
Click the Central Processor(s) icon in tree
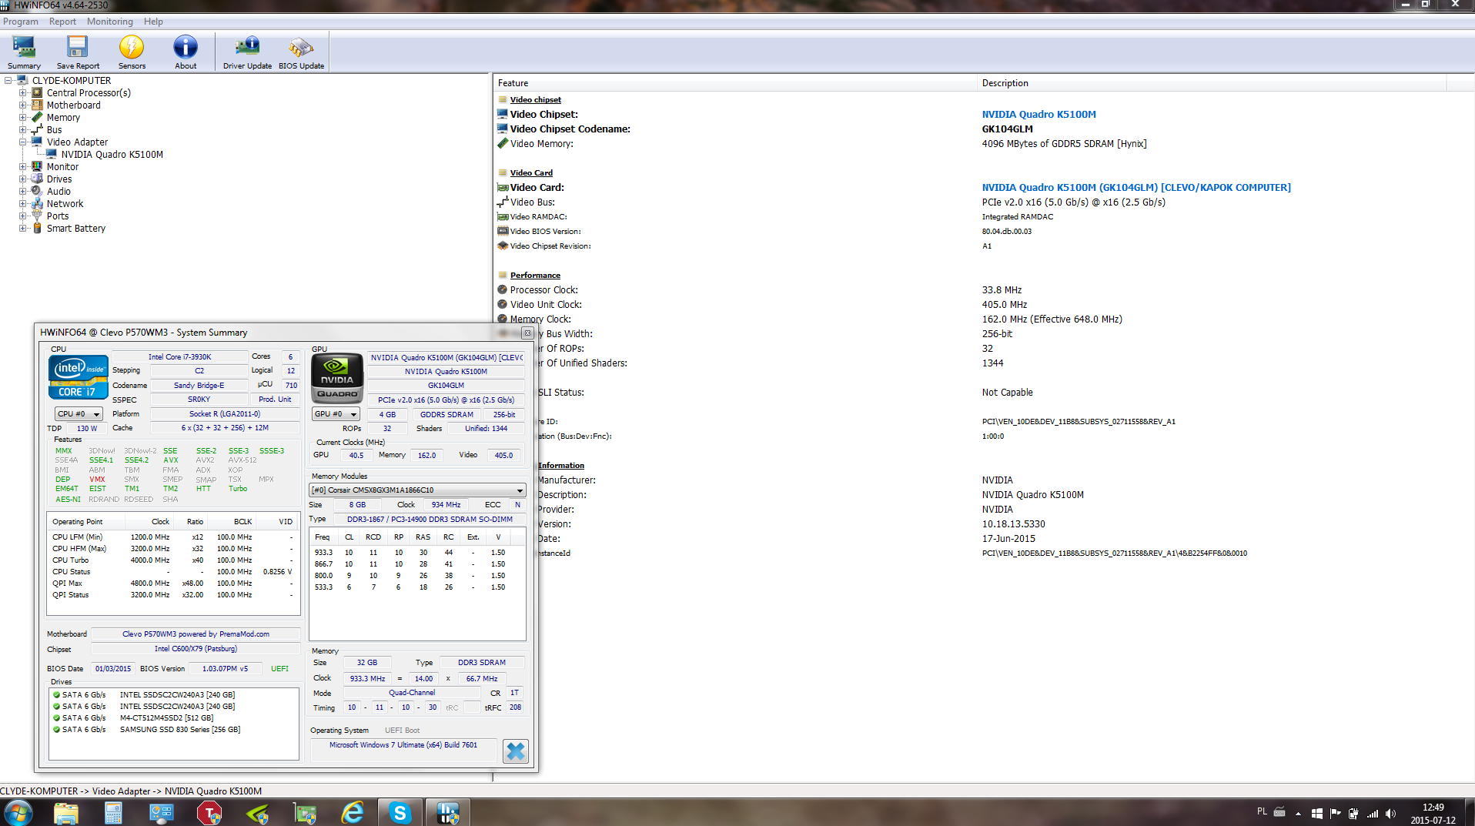37,92
